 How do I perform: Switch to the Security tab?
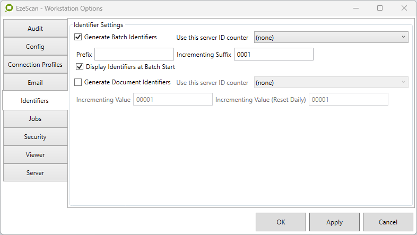(36, 137)
